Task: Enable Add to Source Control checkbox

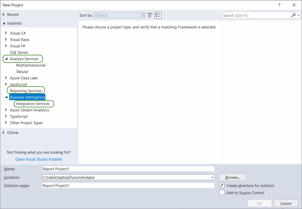Action: (222, 193)
